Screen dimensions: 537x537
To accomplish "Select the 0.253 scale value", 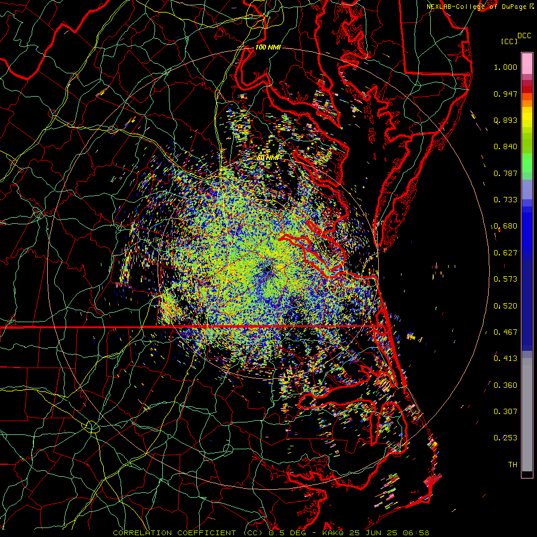I will click(x=505, y=438).
